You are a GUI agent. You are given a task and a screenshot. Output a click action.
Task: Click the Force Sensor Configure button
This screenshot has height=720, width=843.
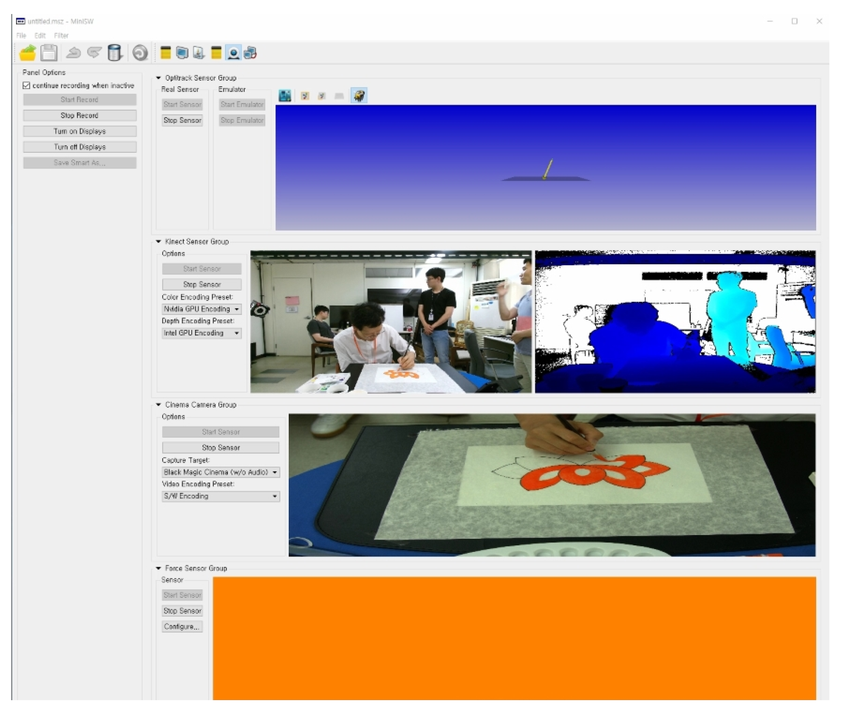[x=182, y=626]
